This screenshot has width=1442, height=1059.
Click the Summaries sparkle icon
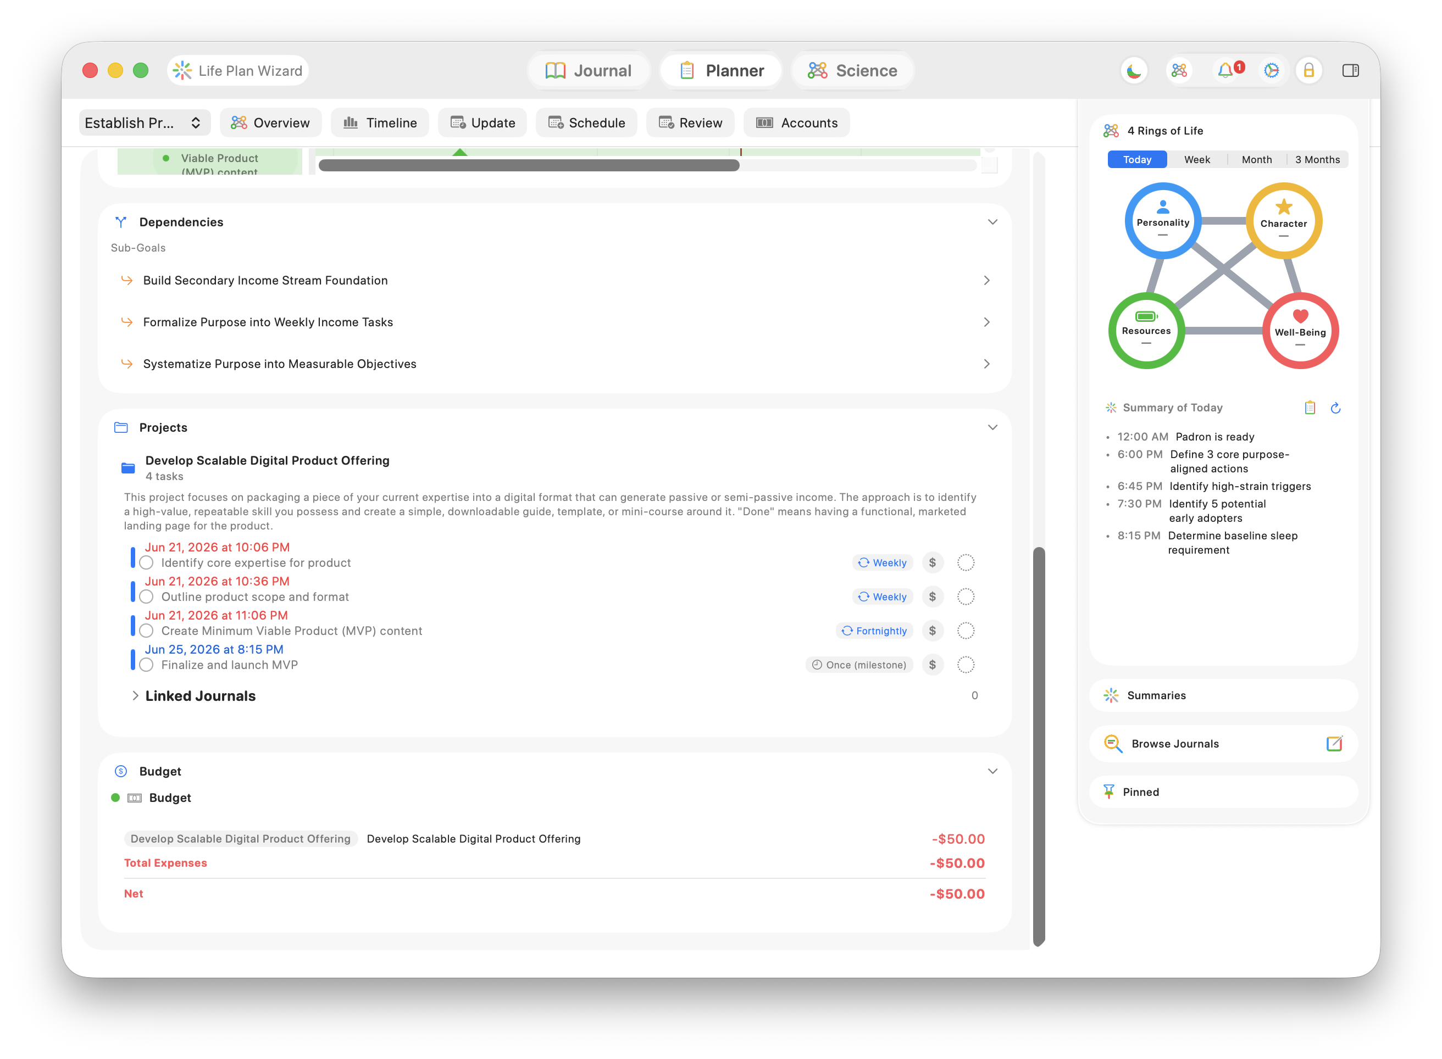click(1111, 695)
